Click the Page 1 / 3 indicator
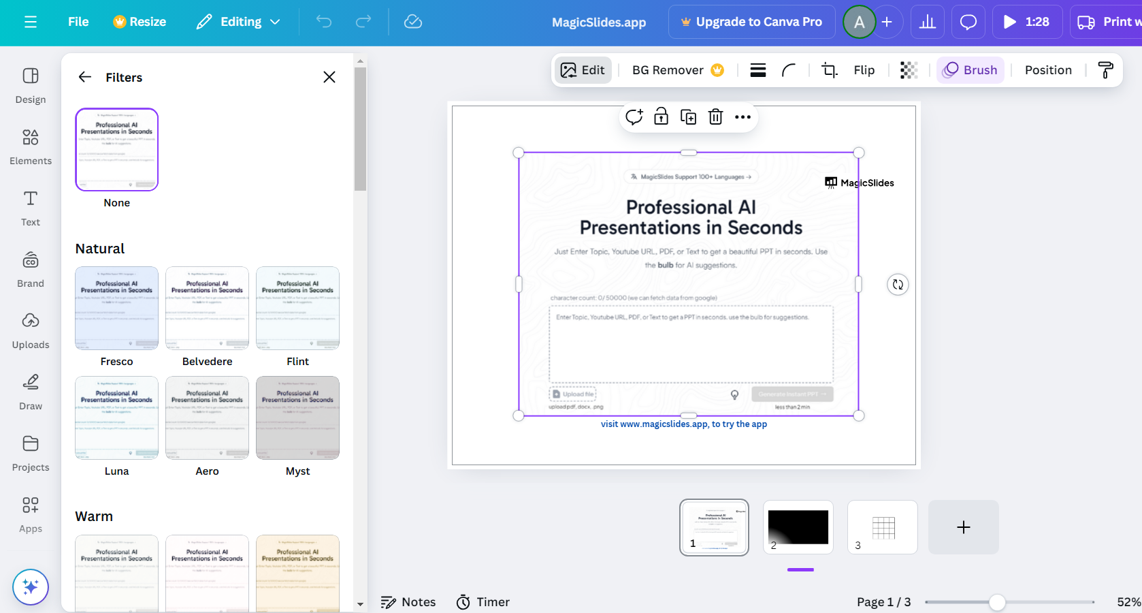The image size is (1142, 613). click(884, 602)
